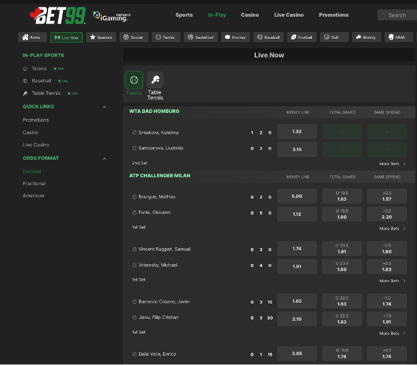Select Decimal odds format

[x=32, y=171]
